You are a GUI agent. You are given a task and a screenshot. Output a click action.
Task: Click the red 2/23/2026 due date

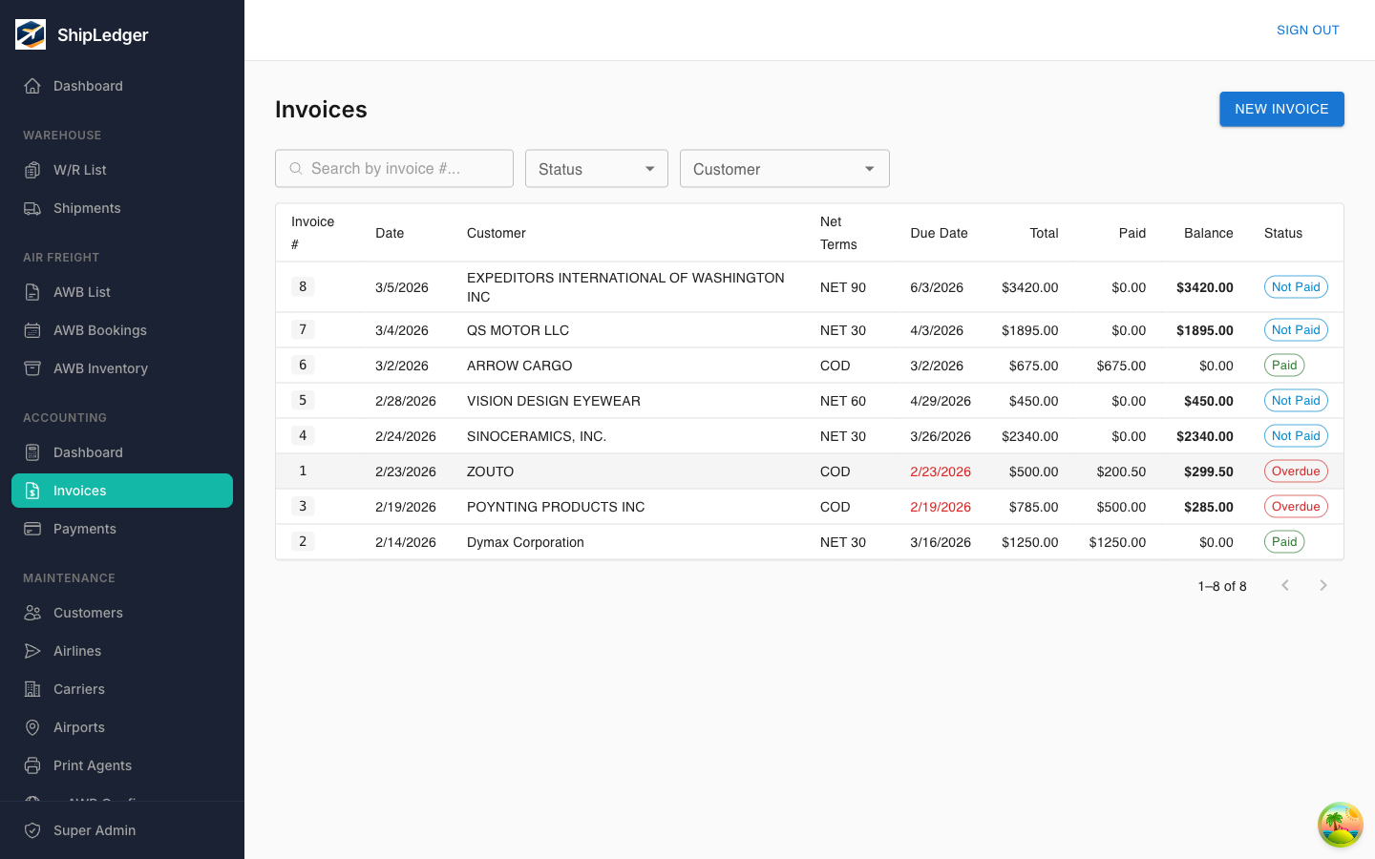coord(941,471)
